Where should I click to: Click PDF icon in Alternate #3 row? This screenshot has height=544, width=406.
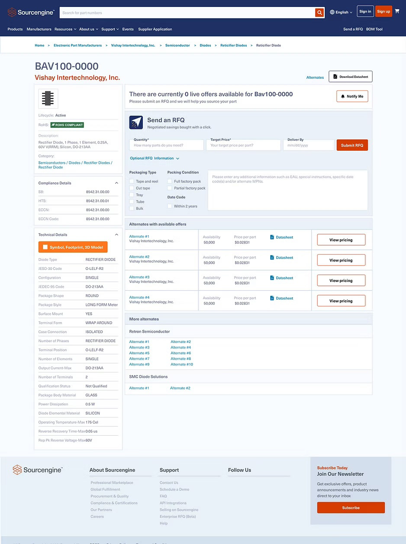(272, 278)
